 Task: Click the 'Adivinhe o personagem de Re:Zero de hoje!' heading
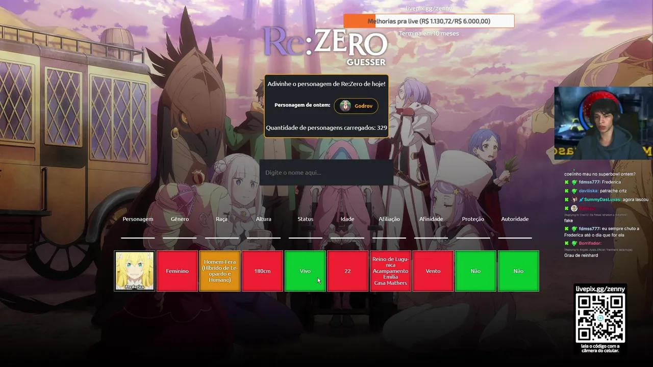tap(326, 84)
